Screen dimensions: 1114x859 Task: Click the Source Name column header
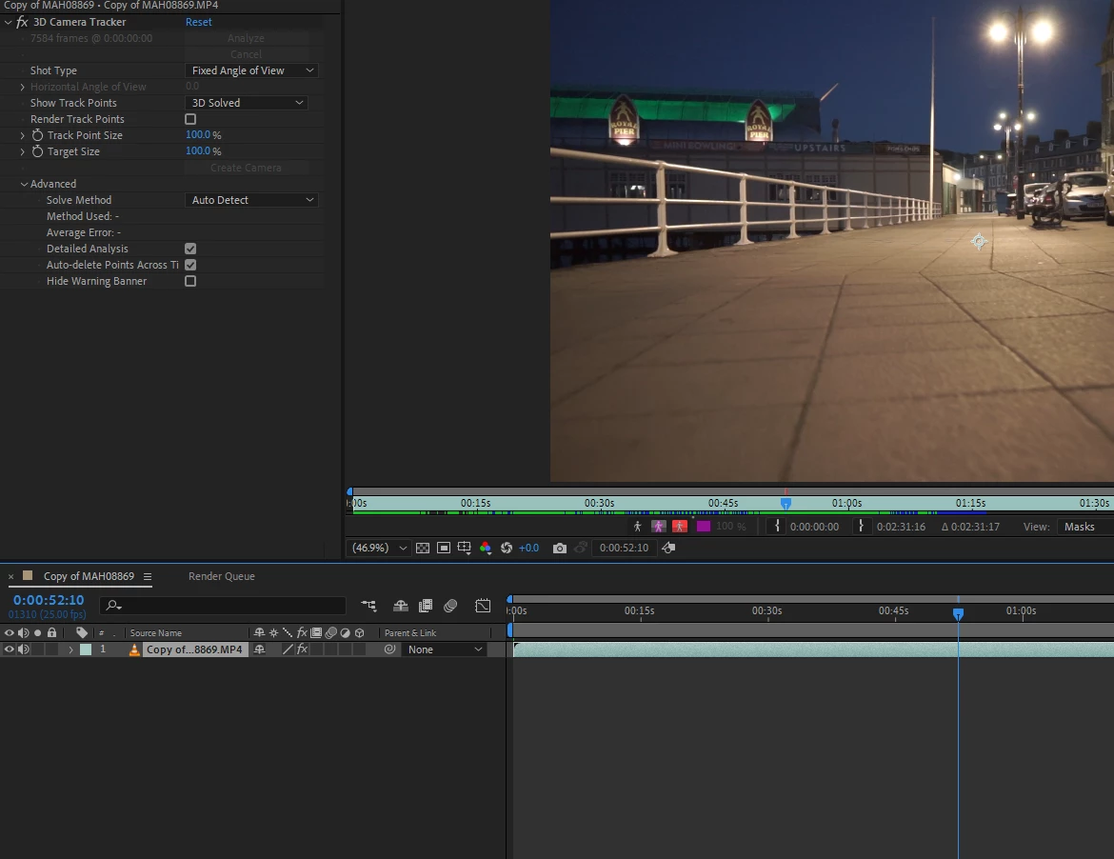(155, 632)
